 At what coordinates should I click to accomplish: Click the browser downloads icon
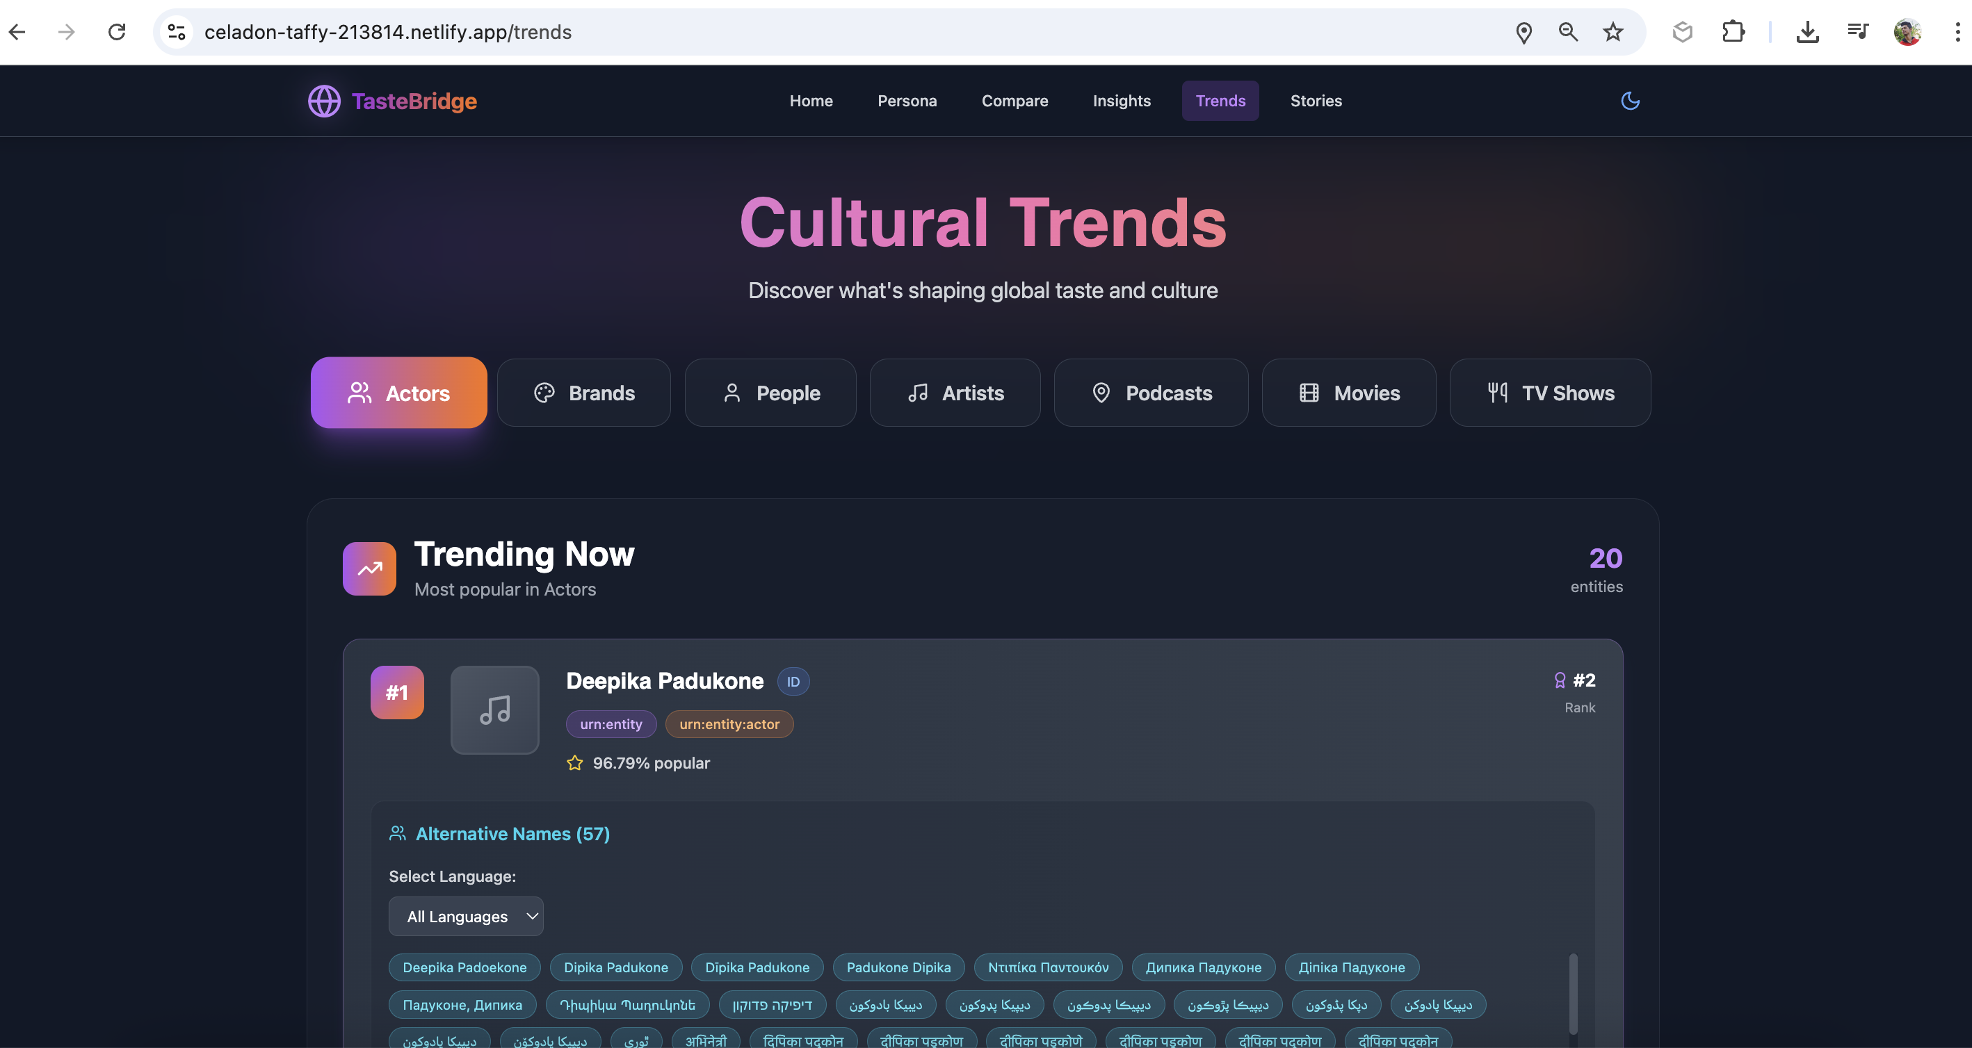pos(1807,32)
